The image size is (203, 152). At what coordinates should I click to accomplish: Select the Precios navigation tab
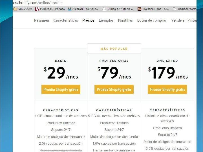click(88, 20)
